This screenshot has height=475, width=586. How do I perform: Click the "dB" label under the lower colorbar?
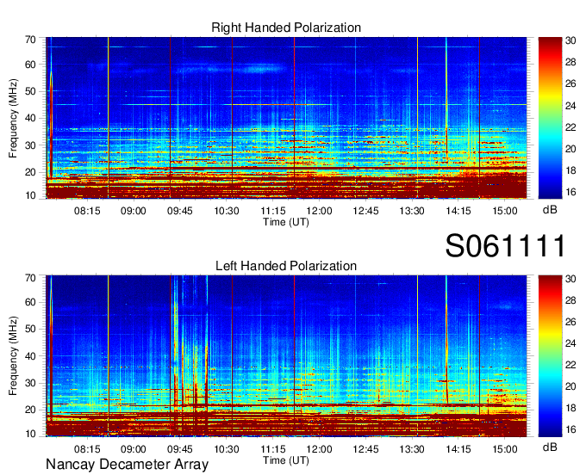point(550,447)
